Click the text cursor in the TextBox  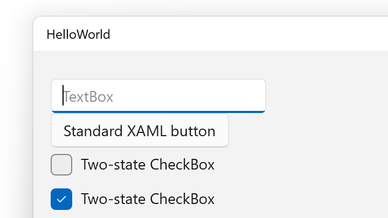click(63, 96)
